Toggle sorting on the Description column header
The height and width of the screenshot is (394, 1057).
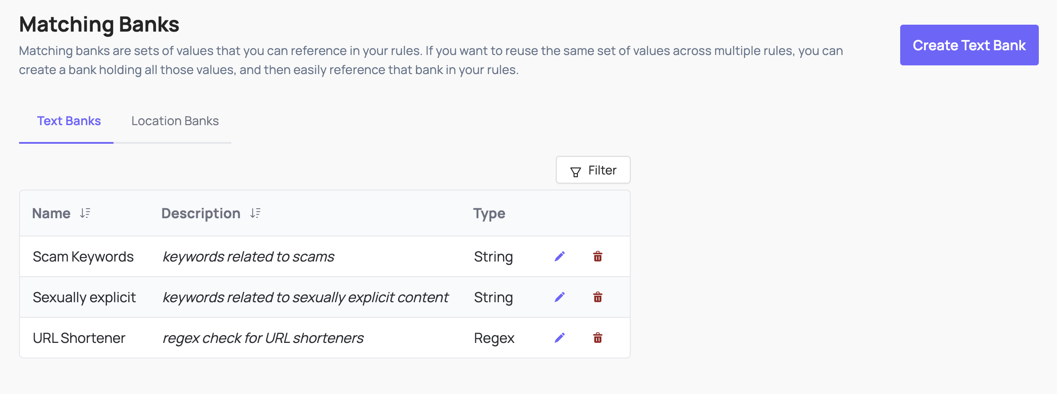tap(201, 213)
